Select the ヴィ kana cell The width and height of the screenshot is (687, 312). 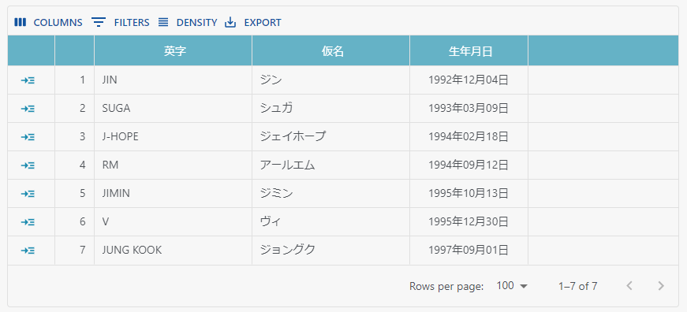pos(330,222)
